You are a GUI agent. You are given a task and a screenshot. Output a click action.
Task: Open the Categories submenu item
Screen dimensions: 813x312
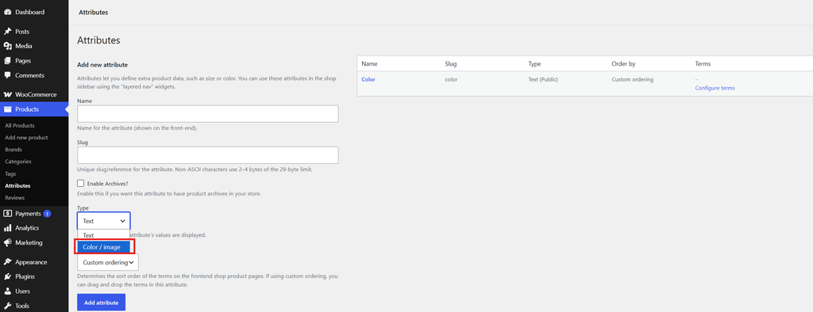click(18, 162)
